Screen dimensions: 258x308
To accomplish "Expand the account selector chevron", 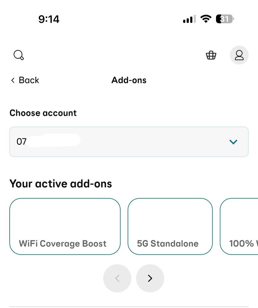I will (234, 142).
